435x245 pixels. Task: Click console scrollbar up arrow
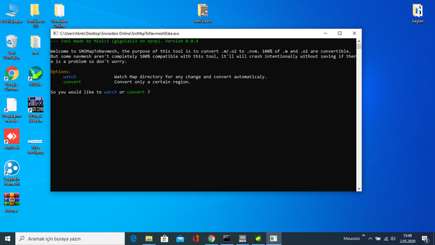coord(359,41)
